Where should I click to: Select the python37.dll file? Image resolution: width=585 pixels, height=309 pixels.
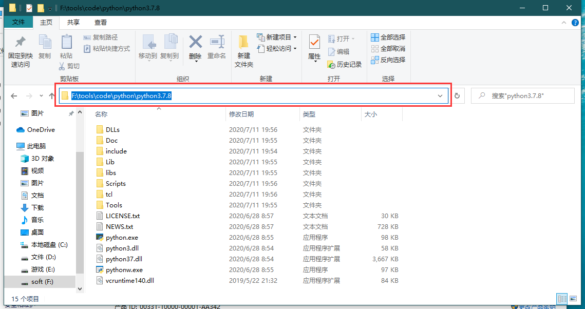coord(124,259)
